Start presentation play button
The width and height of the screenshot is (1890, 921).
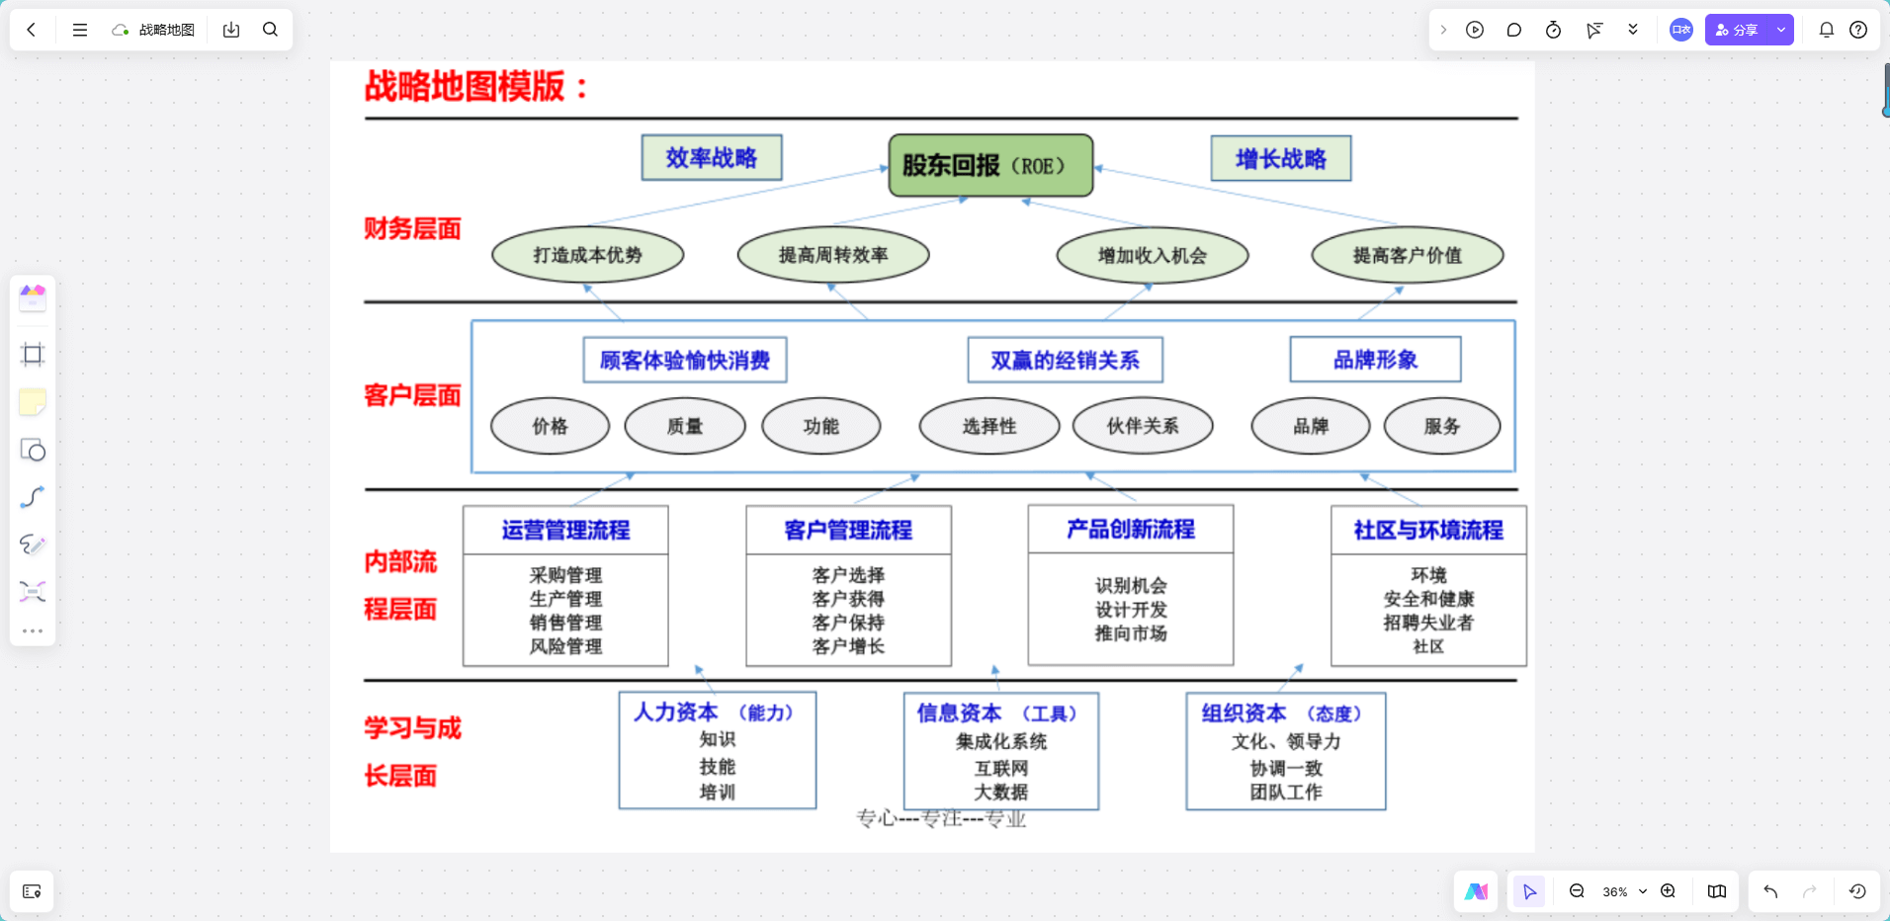click(1475, 30)
